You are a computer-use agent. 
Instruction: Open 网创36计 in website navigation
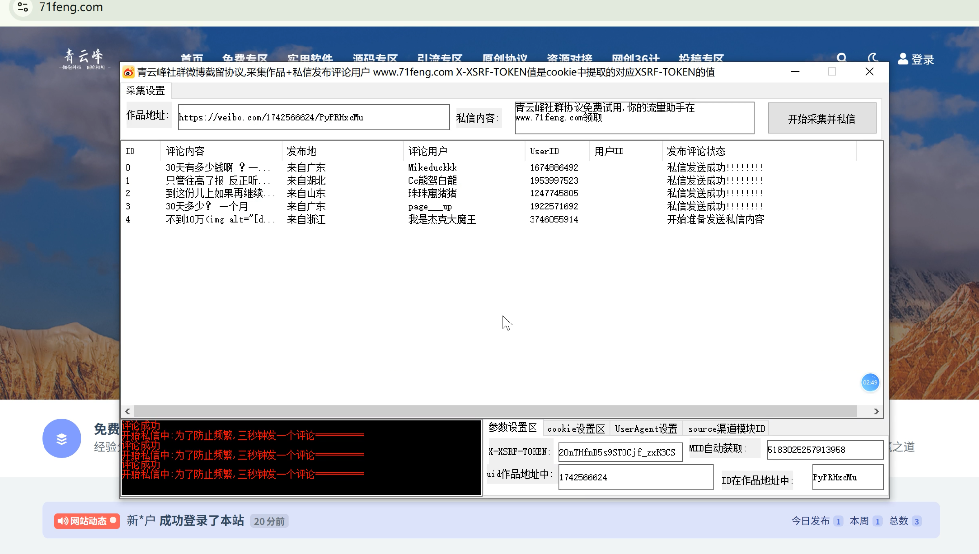point(635,58)
